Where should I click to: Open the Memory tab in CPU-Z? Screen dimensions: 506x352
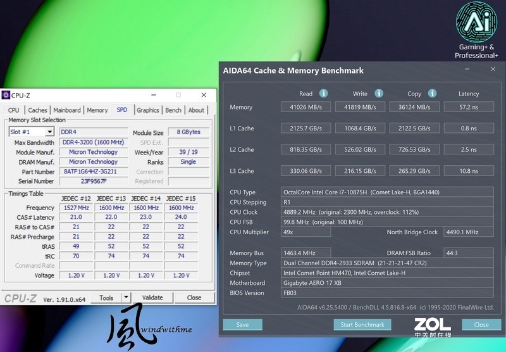click(97, 110)
